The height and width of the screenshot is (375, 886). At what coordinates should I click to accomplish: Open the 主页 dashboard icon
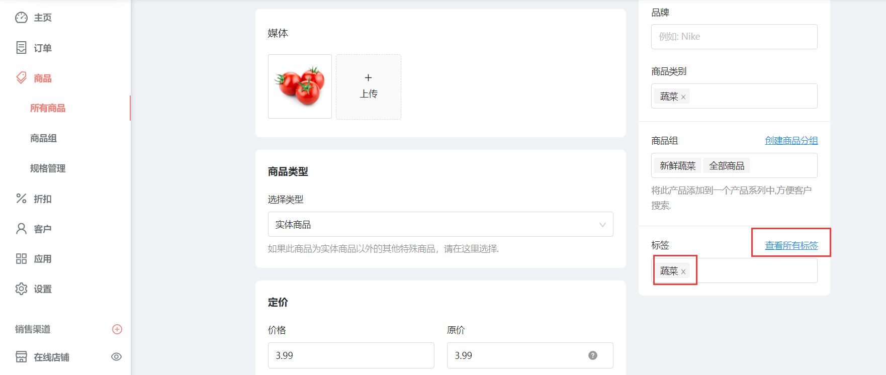pos(21,18)
